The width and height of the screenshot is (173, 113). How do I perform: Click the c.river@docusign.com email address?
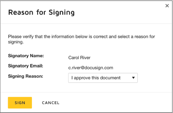[x=91, y=68]
